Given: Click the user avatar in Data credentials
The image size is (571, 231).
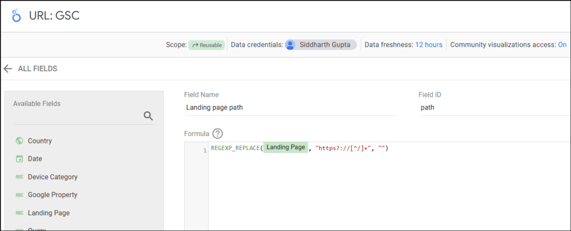Looking at the screenshot, I should (290, 45).
